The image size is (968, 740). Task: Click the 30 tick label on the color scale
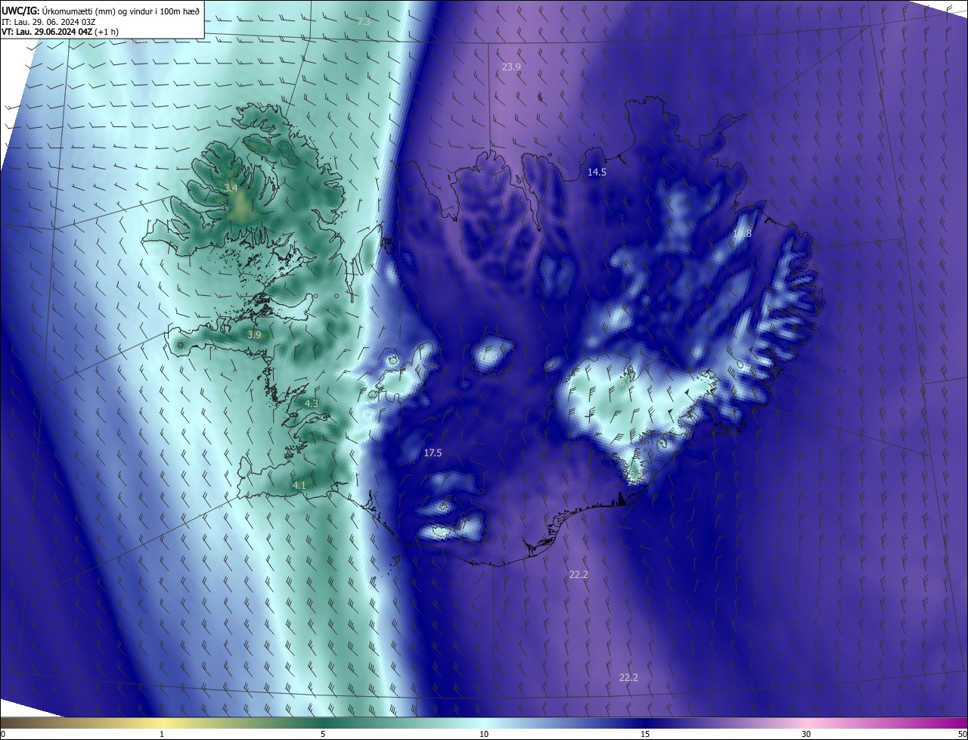(x=806, y=735)
